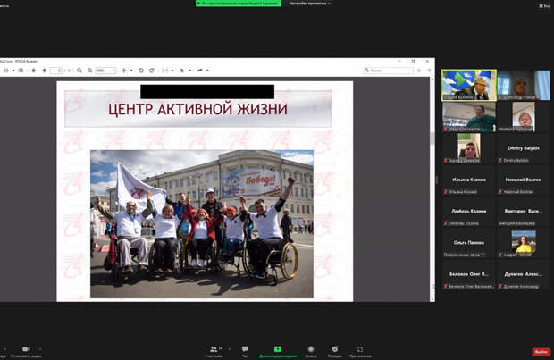Image resolution: width=554 pixels, height=360 pixels.
Task: Open the Zoom Chat panel
Action: pos(245,352)
